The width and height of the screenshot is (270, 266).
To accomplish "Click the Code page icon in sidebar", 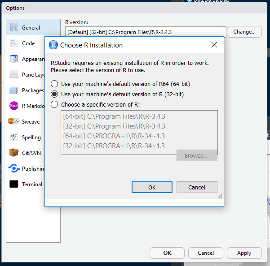I will tap(14, 43).
